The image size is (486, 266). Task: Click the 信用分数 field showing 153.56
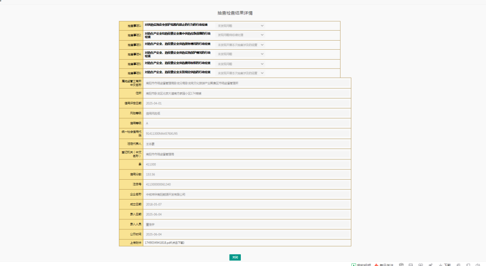tap(247, 174)
